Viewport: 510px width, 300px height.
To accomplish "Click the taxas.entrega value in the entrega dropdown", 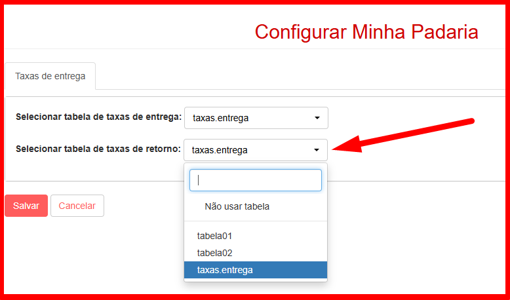I will tap(220, 119).
